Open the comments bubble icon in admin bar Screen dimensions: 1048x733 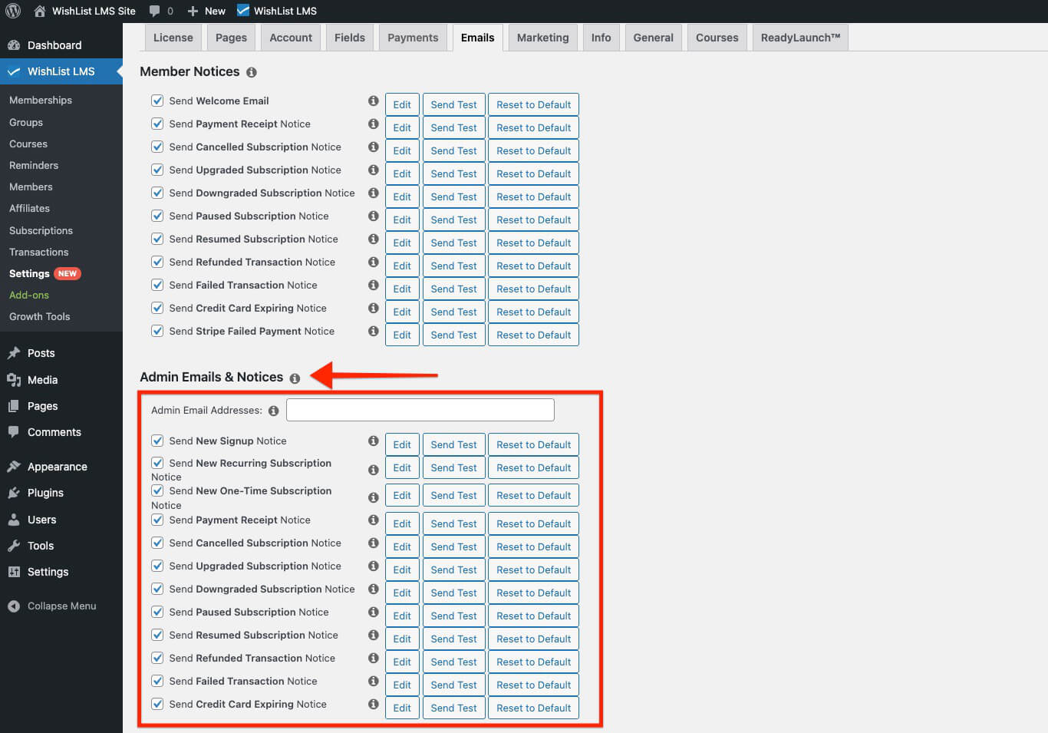point(154,11)
